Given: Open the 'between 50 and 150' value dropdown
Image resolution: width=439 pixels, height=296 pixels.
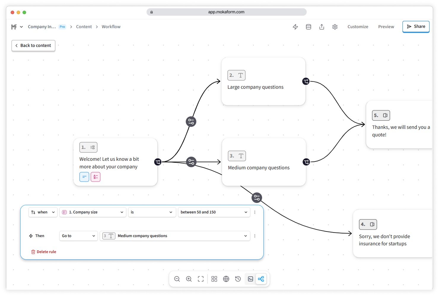Looking at the screenshot, I should tap(214, 212).
